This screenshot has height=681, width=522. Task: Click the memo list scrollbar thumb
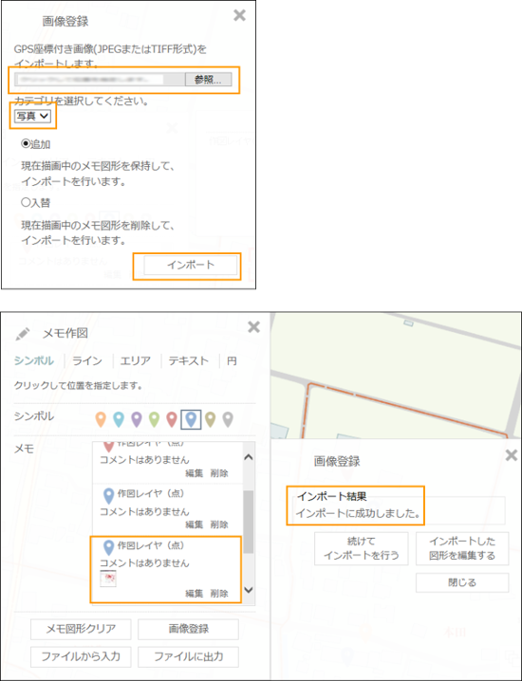[249, 522]
